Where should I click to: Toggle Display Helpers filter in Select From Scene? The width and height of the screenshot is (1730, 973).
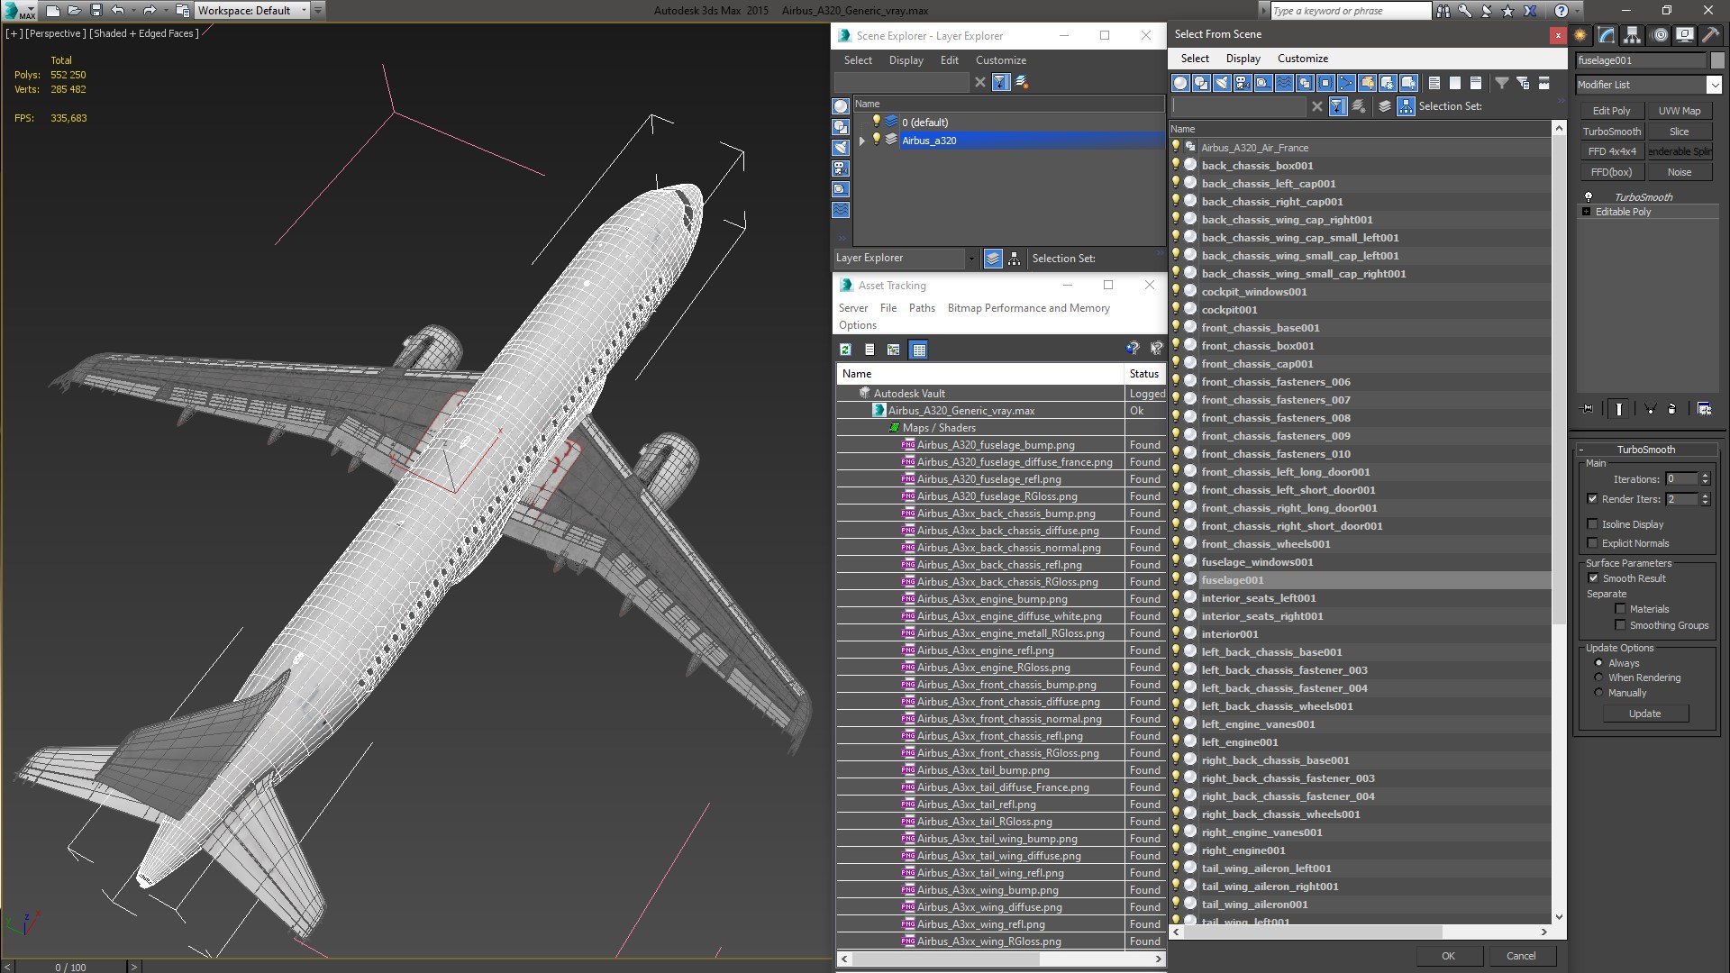pyautogui.click(x=1263, y=83)
